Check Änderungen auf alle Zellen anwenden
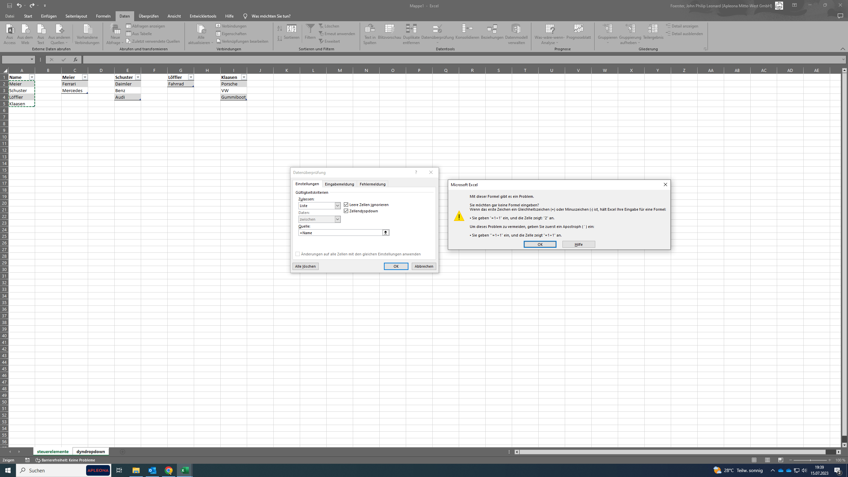 coord(298,254)
